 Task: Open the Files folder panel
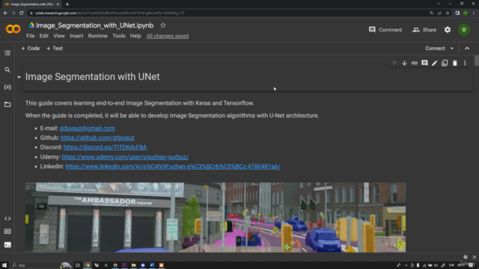coord(7,105)
